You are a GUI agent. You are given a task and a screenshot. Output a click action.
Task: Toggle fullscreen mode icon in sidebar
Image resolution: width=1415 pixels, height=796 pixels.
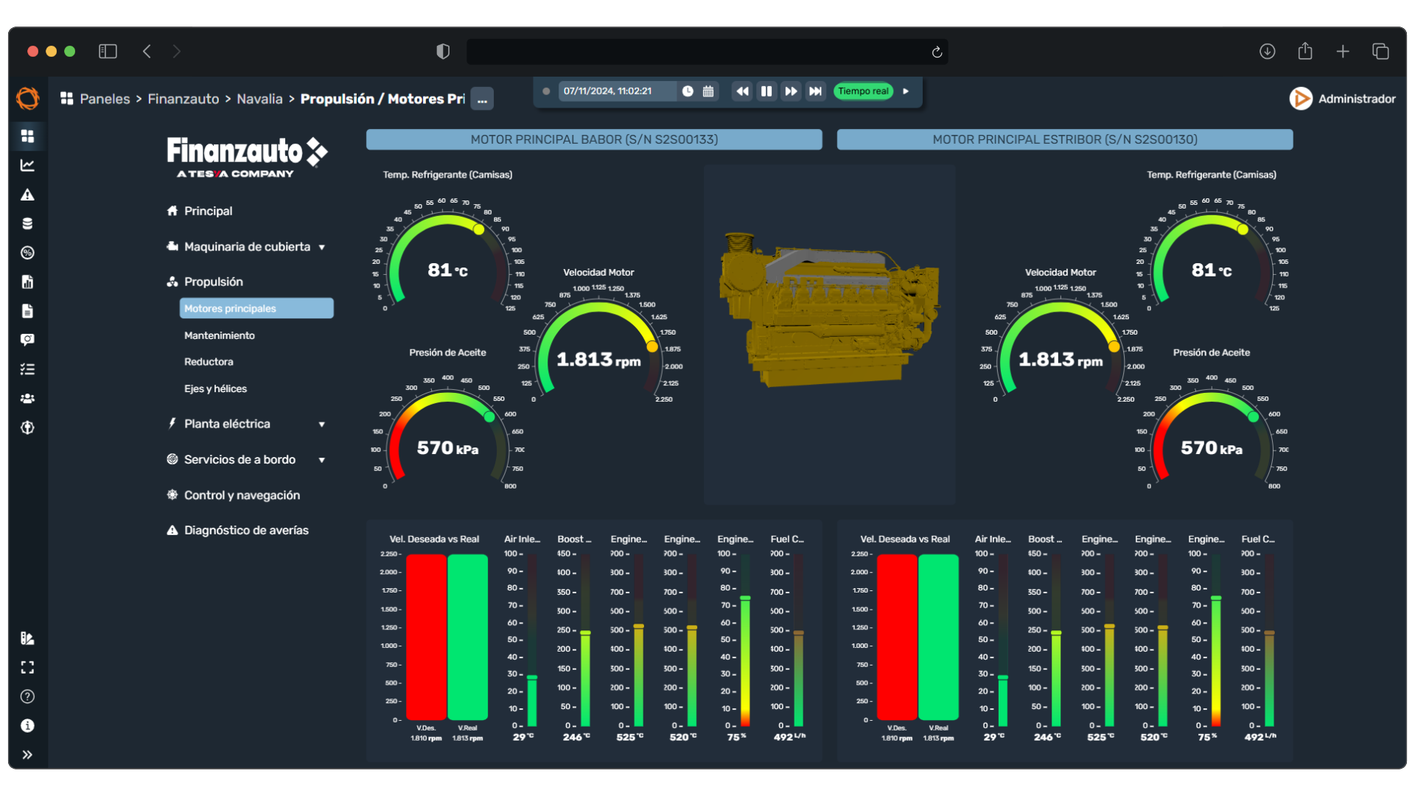pos(27,667)
